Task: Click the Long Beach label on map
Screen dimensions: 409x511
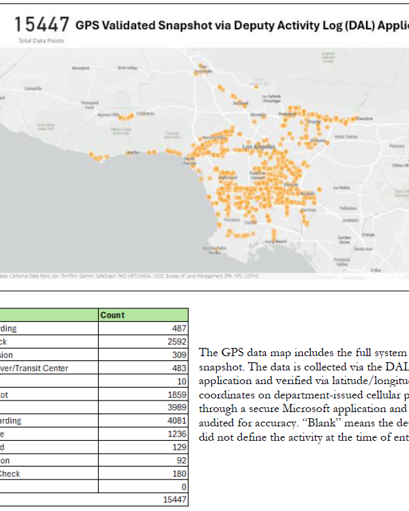Action: pyautogui.click(x=275, y=242)
